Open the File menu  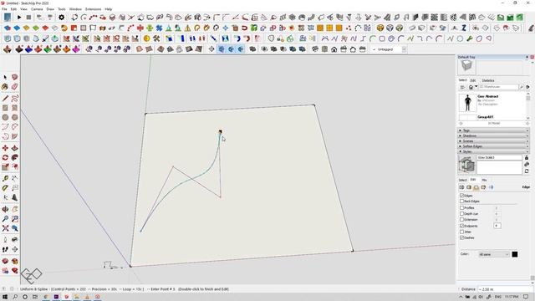pyautogui.click(x=4, y=9)
